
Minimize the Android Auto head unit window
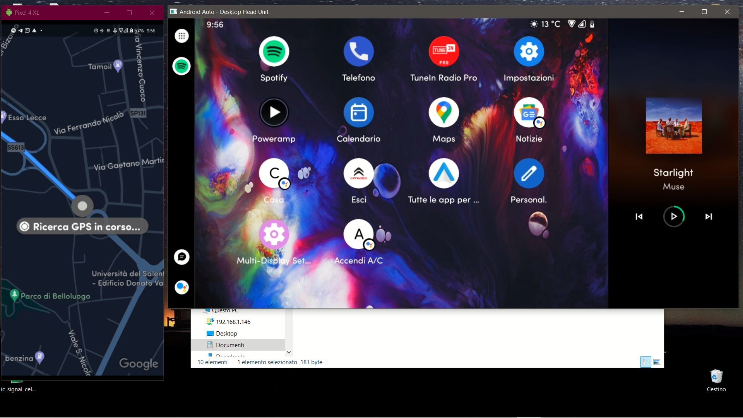pos(682,12)
